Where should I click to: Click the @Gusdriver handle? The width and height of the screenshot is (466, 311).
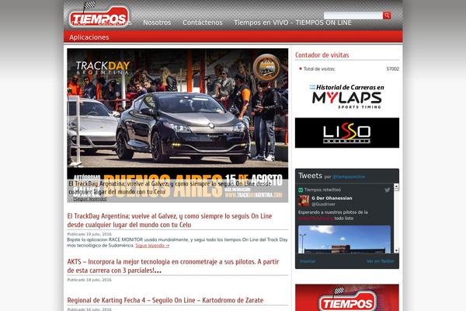tap(323, 204)
